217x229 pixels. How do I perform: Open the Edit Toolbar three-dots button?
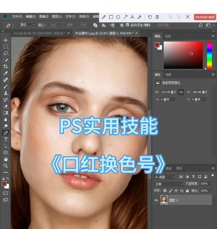(6, 173)
